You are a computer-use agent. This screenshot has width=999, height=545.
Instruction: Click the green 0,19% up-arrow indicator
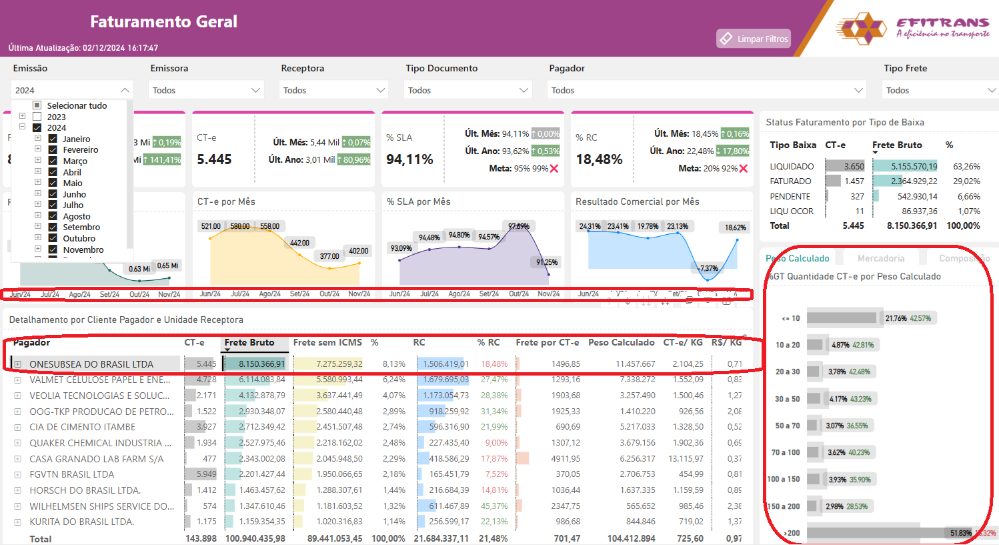tap(167, 142)
